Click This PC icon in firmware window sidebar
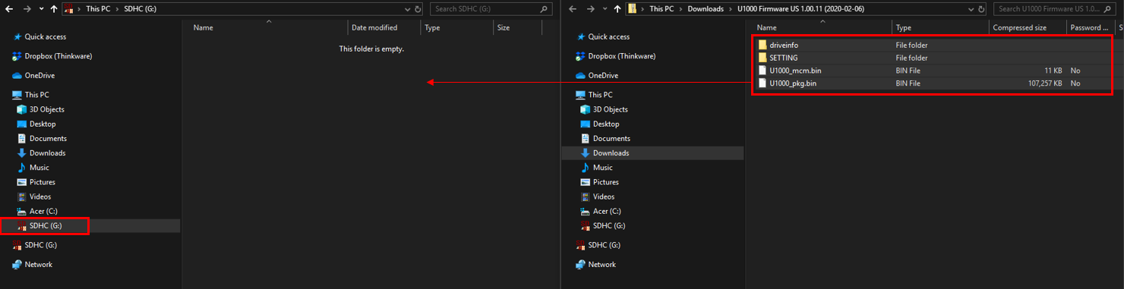1124x289 pixels. (580, 95)
